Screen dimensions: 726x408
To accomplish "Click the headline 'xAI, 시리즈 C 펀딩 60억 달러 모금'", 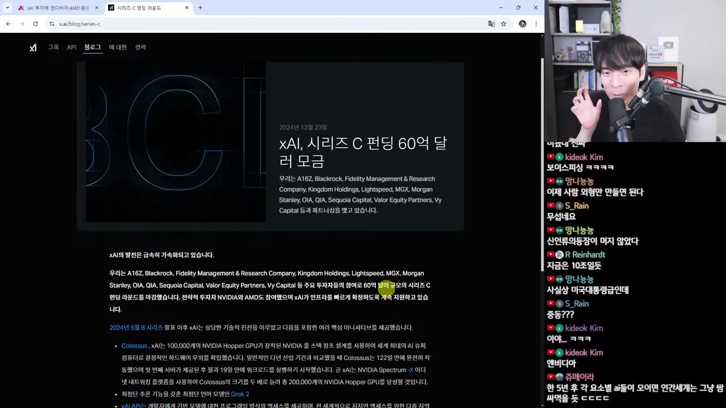I will click(x=362, y=152).
